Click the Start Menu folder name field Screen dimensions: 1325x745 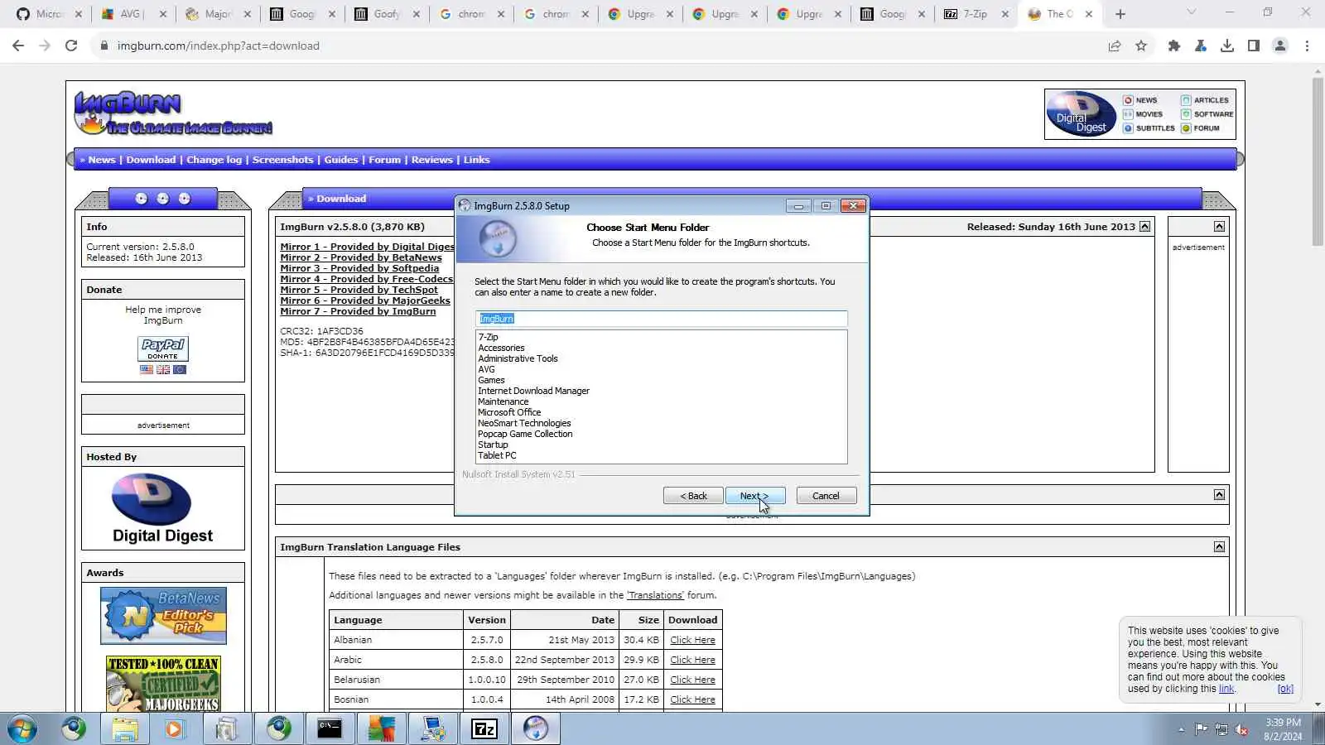point(661,319)
